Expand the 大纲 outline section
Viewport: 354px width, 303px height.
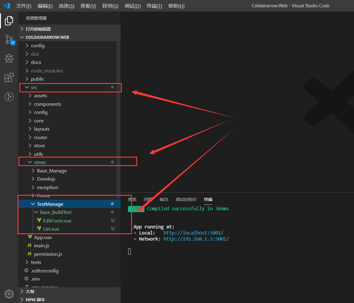[30, 291]
